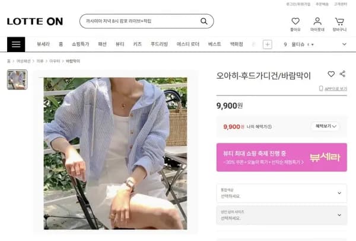
Task: Open the shopping cart icon
Action: 339,21
